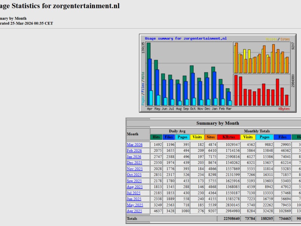View Jul 2025 usage details
The width and height of the screenshot is (301, 226).
click(x=134, y=193)
